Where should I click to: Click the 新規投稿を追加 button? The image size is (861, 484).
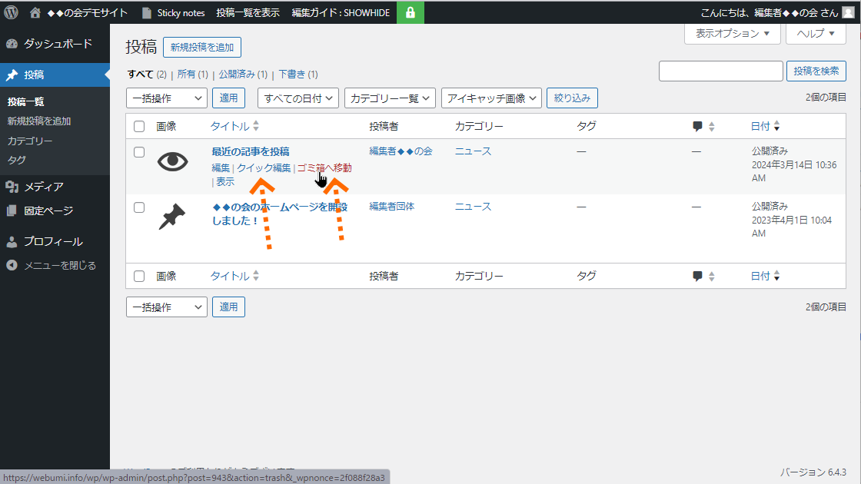point(202,47)
